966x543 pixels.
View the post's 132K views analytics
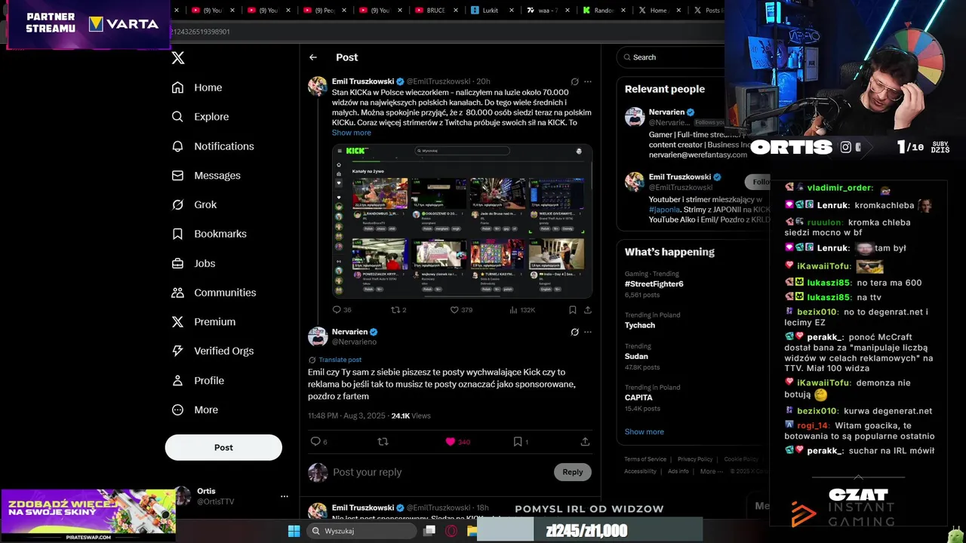[x=521, y=309]
